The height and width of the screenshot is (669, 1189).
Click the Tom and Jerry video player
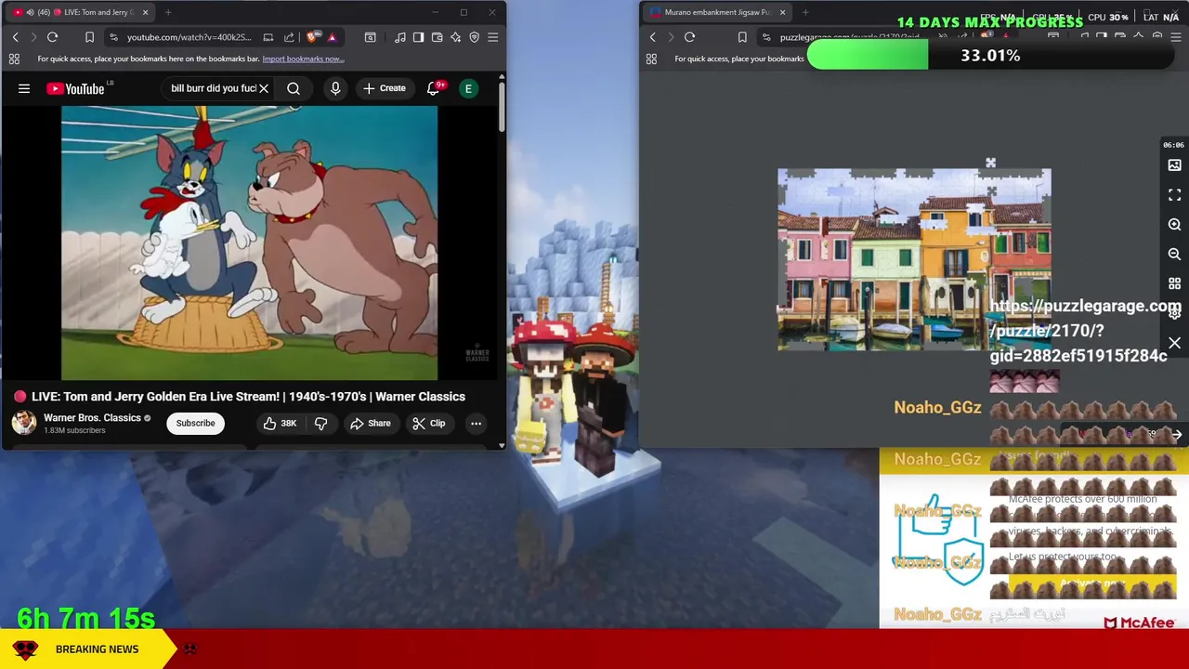(249, 243)
